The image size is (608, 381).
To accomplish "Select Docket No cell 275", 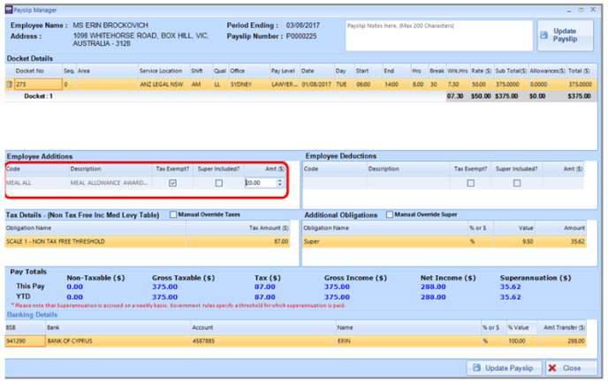I will click(x=38, y=85).
